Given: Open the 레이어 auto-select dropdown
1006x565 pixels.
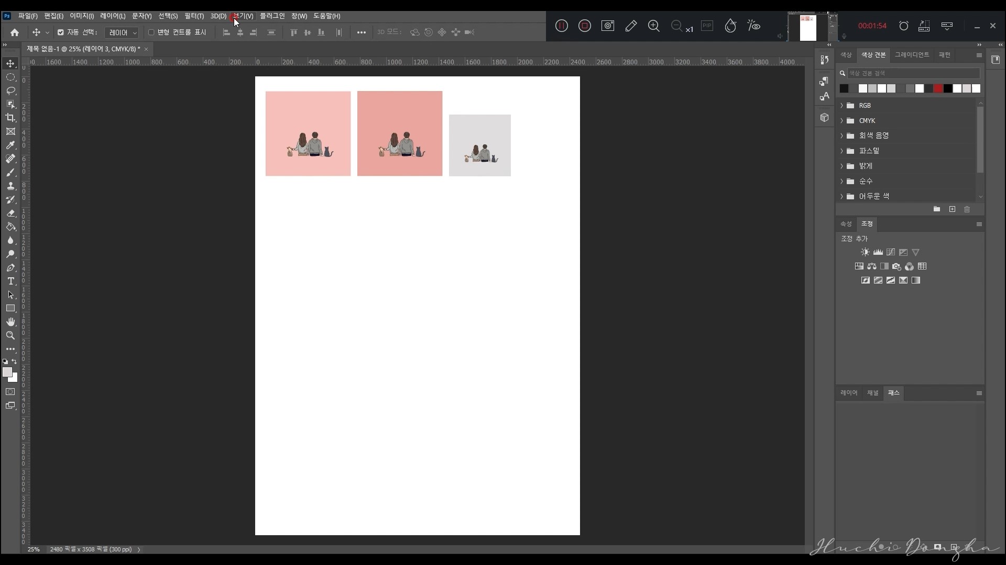Looking at the screenshot, I should pos(122,32).
